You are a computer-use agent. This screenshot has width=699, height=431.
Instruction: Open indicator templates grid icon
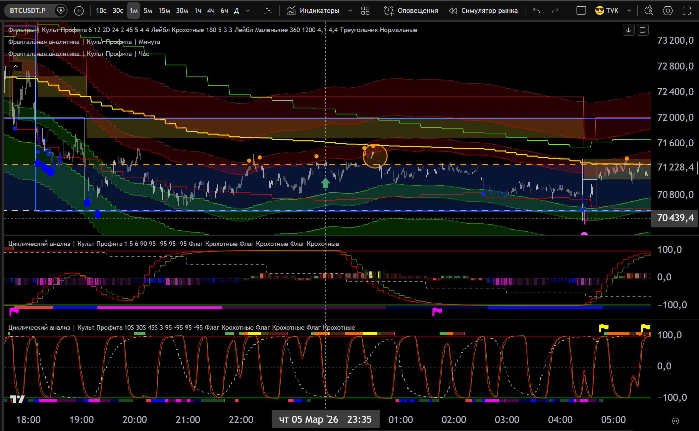pos(365,11)
